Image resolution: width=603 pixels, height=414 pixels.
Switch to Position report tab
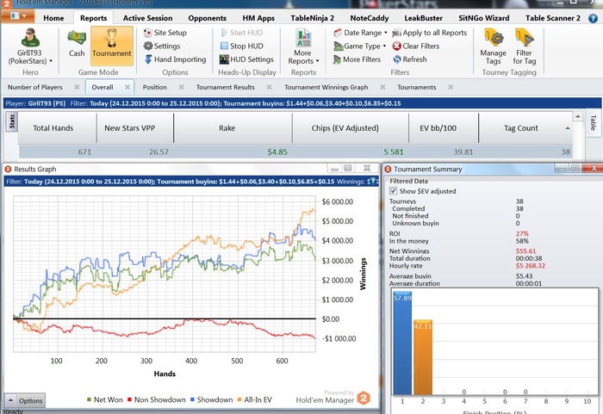(154, 87)
